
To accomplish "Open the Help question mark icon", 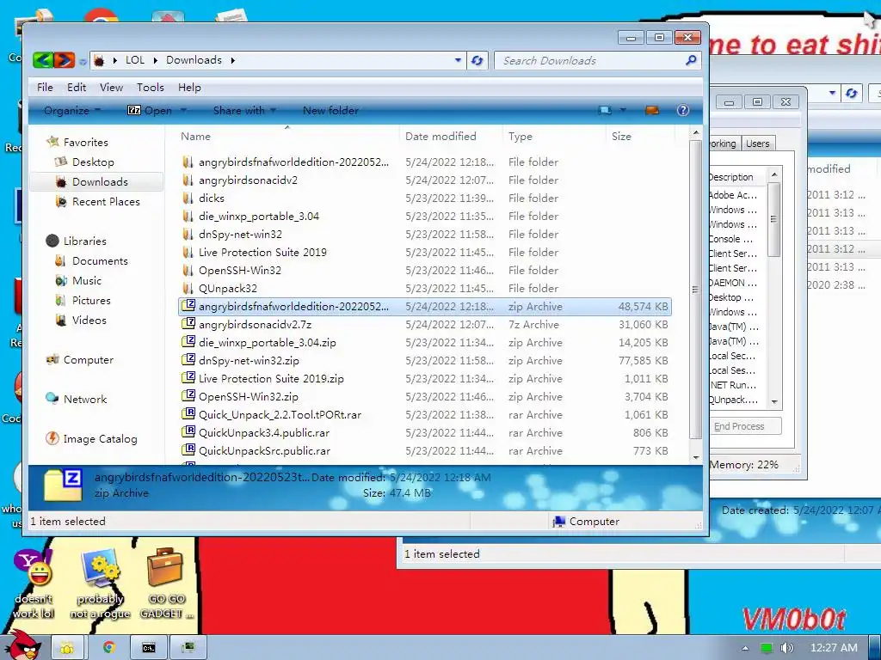I will (682, 111).
